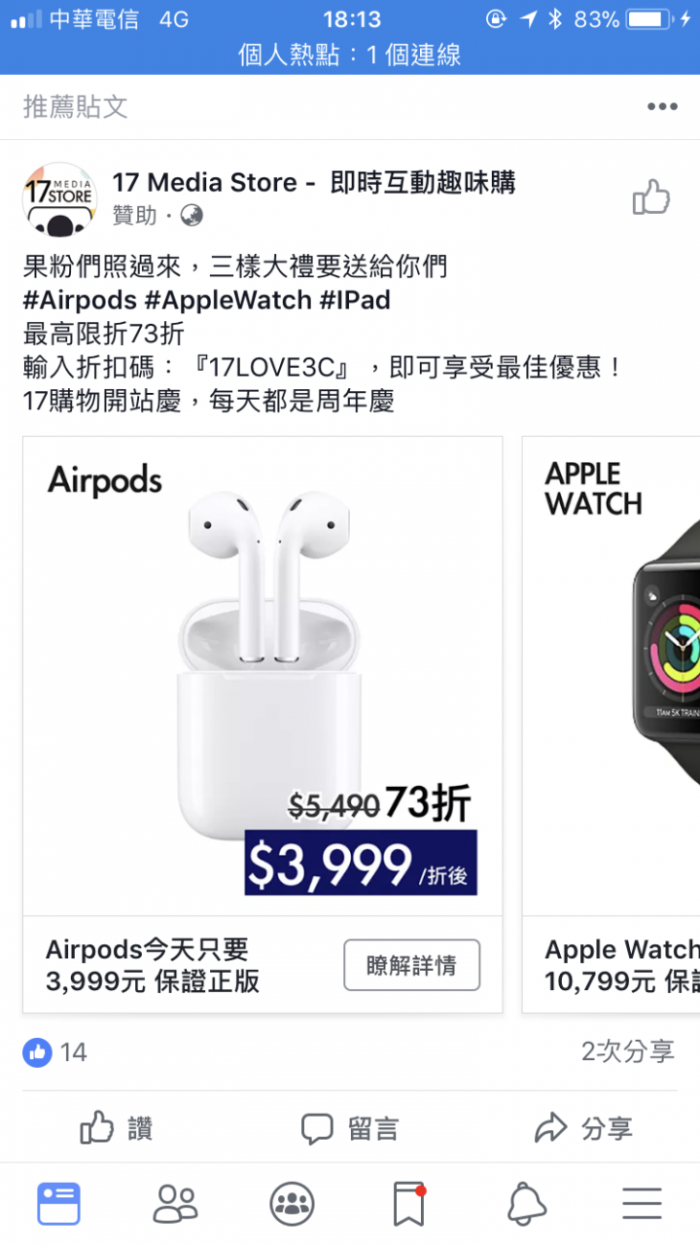Tap the 讚 like button on the post
Image resolution: width=700 pixels, height=1245 pixels.
pyautogui.click(x=117, y=1129)
